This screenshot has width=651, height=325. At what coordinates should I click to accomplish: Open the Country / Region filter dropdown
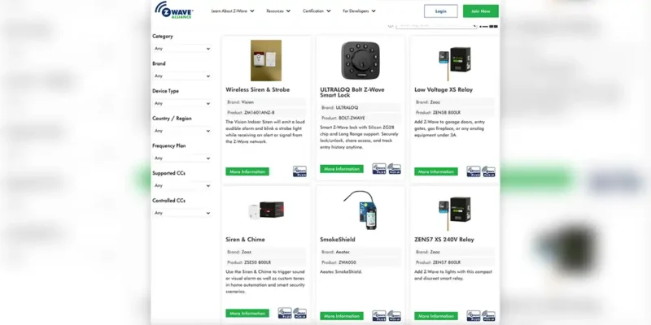point(181,131)
